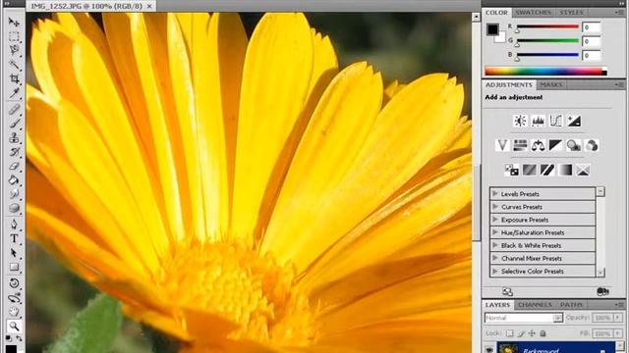Add a Hue/Saturation adjustment
The height and width of the screenshot is (353, 629).
coord(520,145)
